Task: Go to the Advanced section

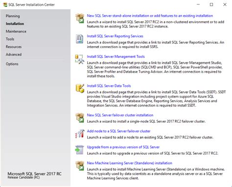Action: 14,54
